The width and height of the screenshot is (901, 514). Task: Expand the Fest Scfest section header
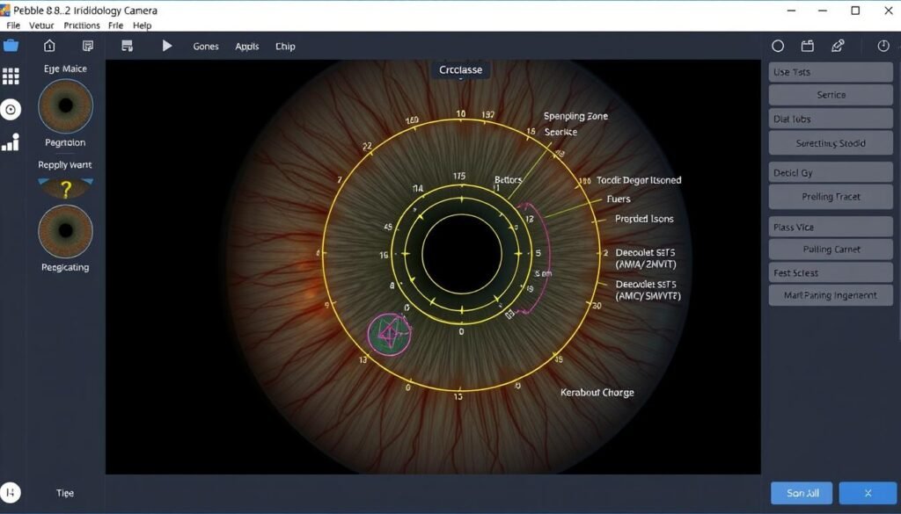pyautogui.click(x=831, y=272)
